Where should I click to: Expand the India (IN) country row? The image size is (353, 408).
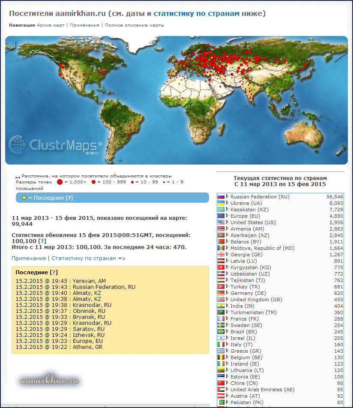227,306
